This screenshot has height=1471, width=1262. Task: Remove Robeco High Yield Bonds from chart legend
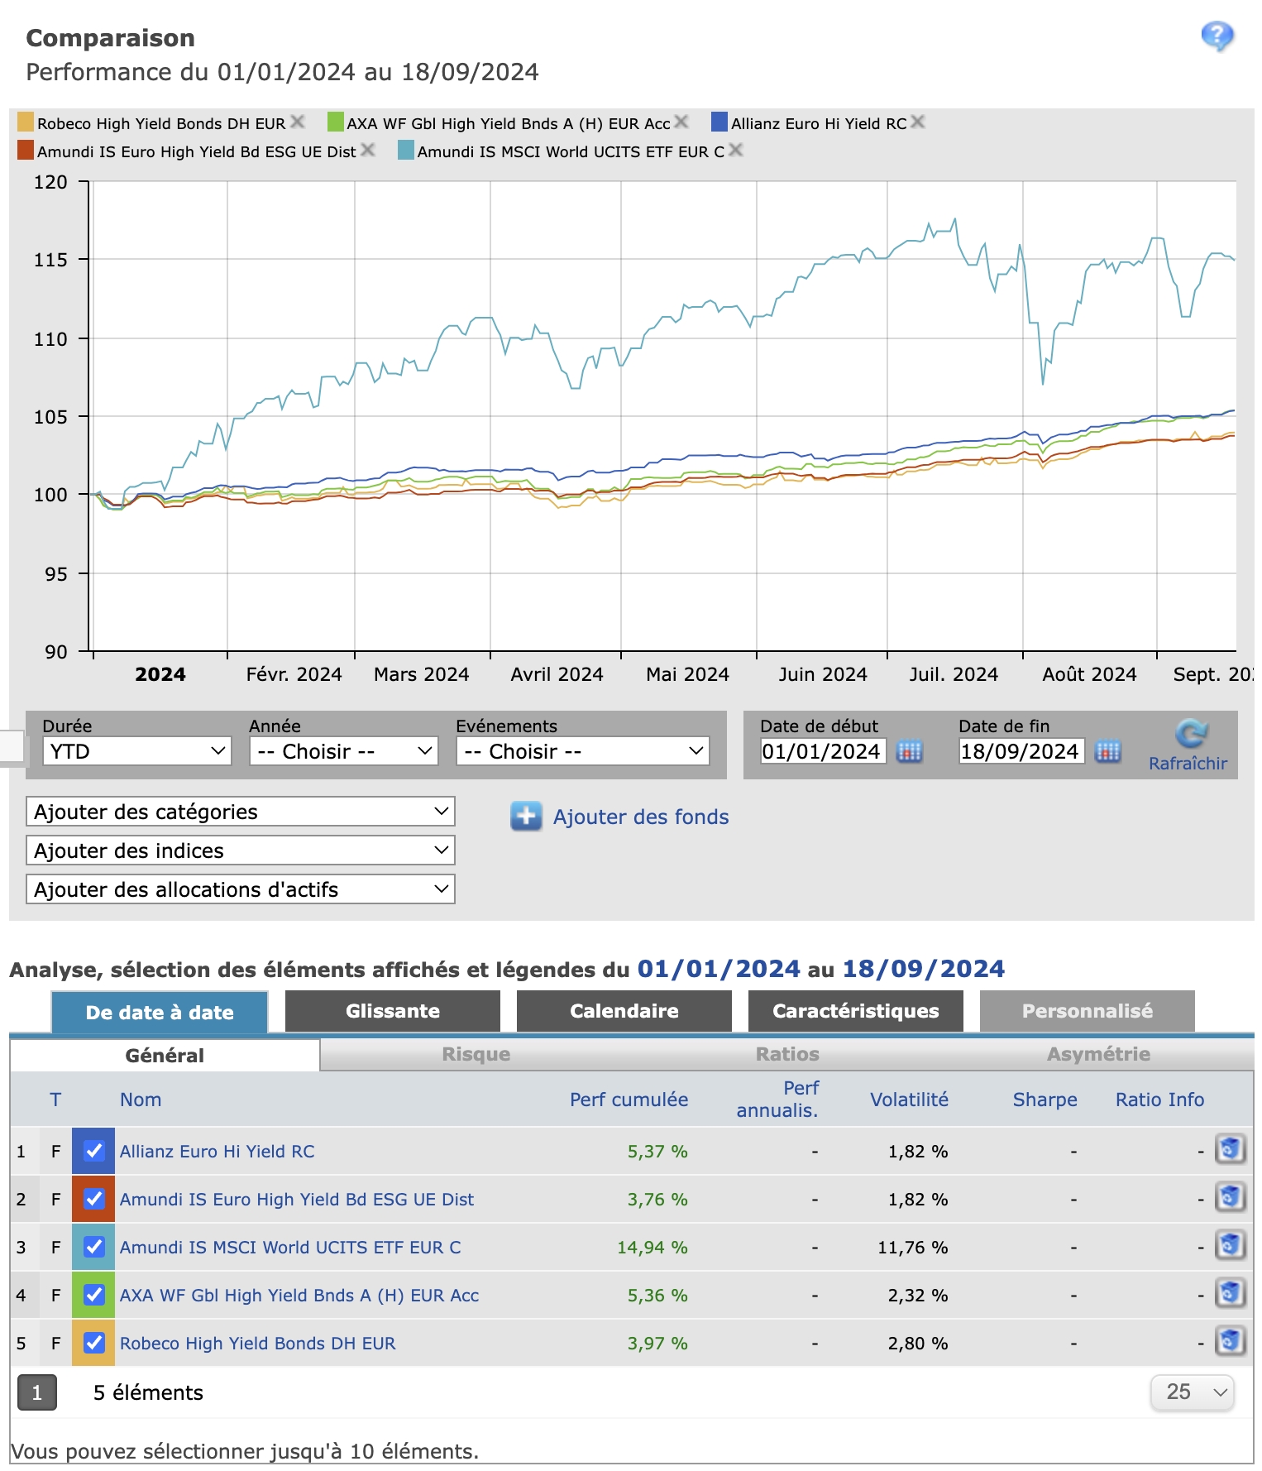point(298,122)
